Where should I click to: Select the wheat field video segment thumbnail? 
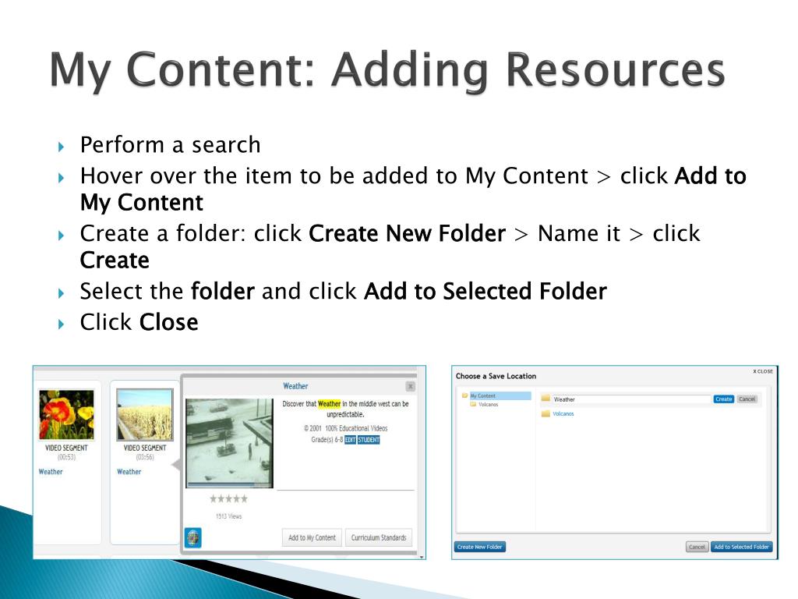tap(145, 415)
